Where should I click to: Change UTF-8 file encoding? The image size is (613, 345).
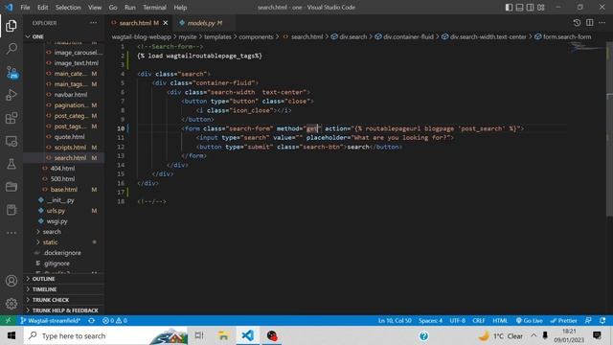(458, 320)
